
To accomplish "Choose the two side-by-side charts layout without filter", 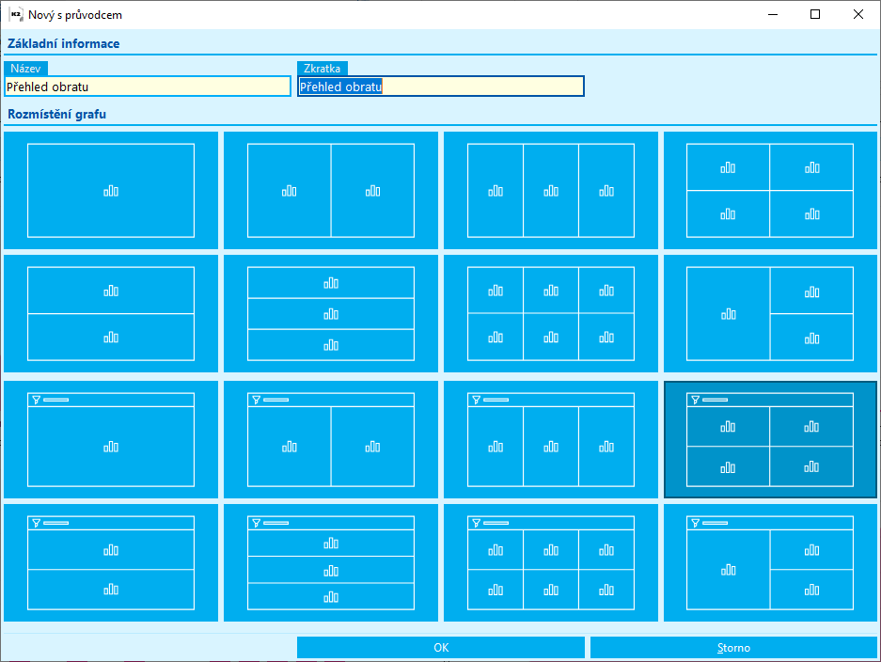I will pos(331,191).
